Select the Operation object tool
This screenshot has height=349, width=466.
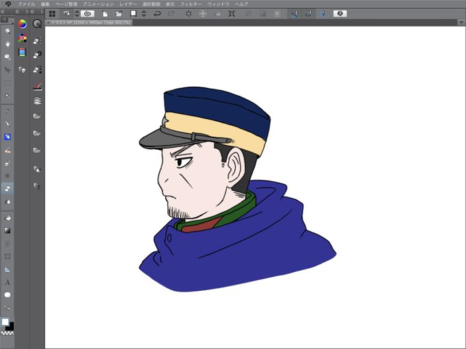(8, 57)
